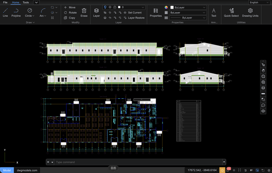Toggle the eye visibility icon in side toolbar

[x=263, y=111]
